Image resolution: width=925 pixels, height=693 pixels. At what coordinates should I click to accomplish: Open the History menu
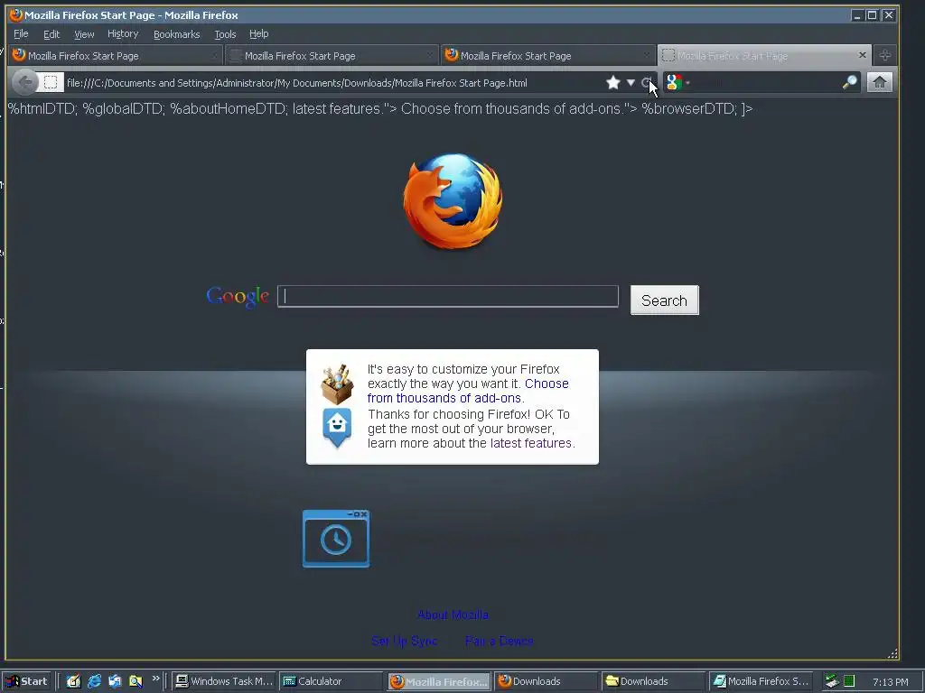click(x=123, y=34)
